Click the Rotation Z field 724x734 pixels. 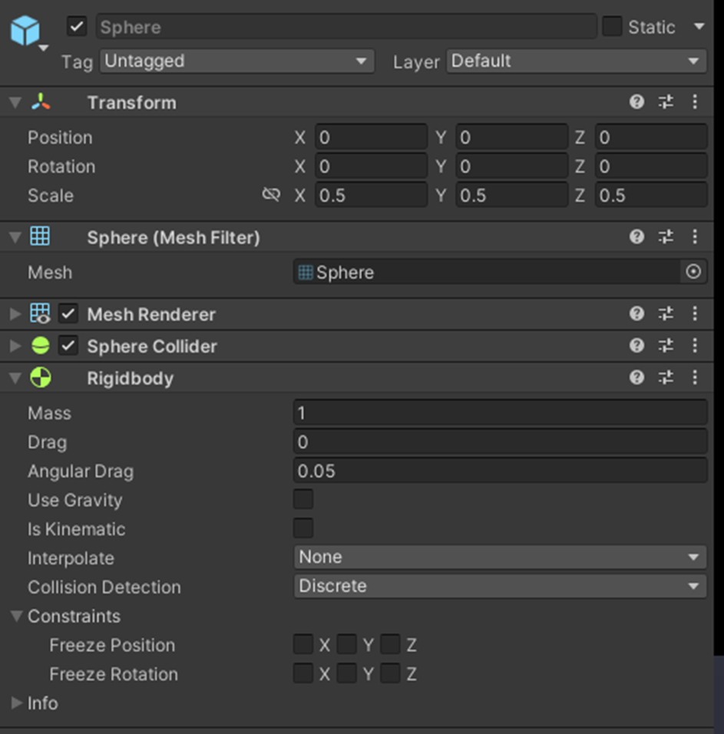(651, 166)
